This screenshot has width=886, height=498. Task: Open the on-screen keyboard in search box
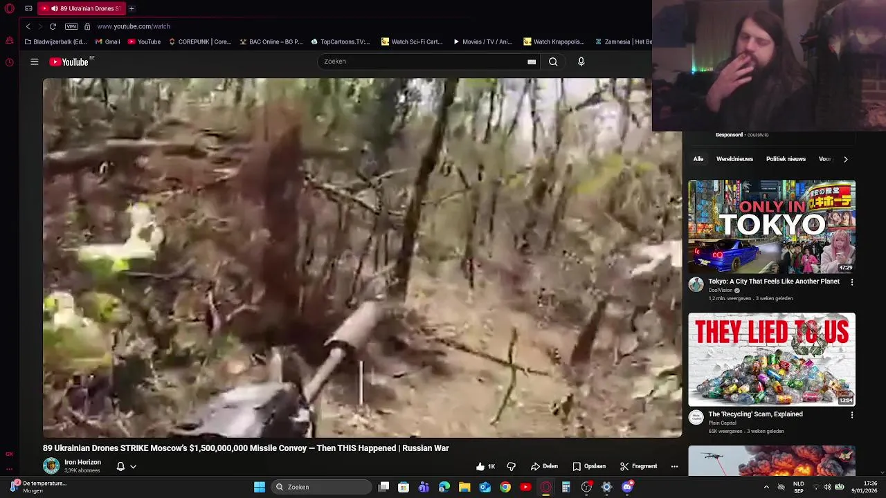(x=532, y=62)
